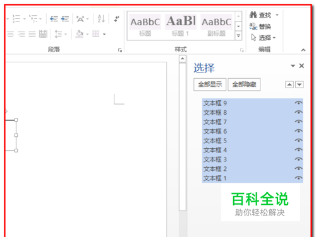
Task: Decrease the paragraph indent
Action: click(x=54, y=19)
